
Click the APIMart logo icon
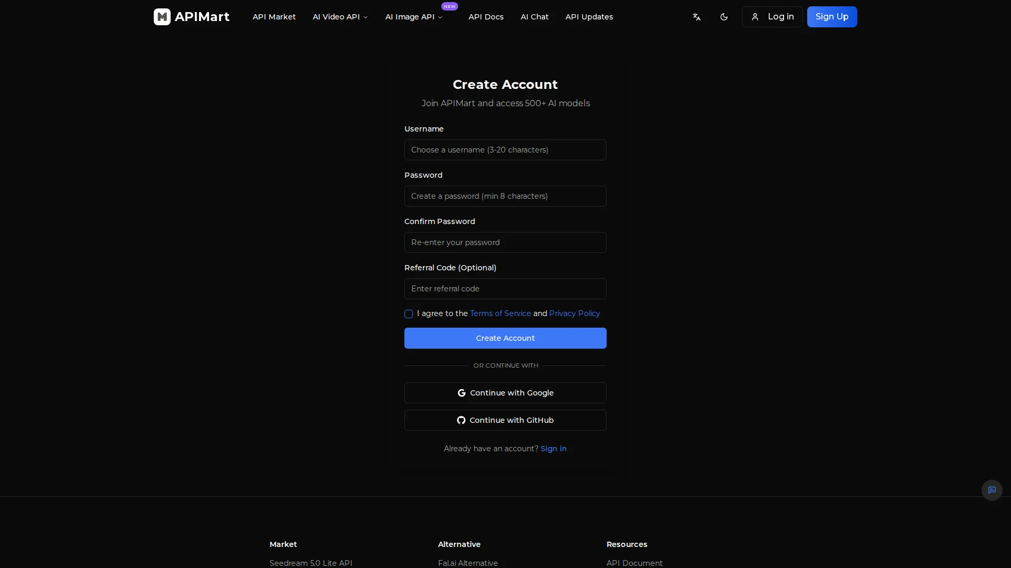click(162, 17)
